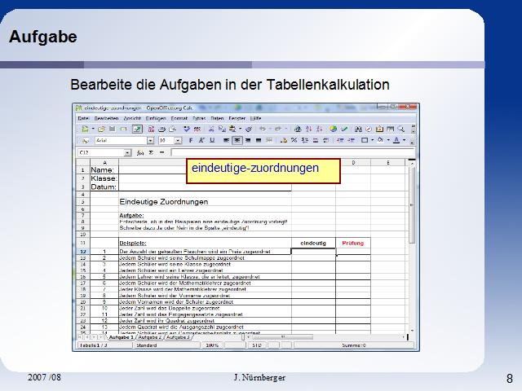Image resolution: width=522 pixels, height=391 pixels.
Task: Expand the Name Box dropdown showing C12
Action: 127,152
